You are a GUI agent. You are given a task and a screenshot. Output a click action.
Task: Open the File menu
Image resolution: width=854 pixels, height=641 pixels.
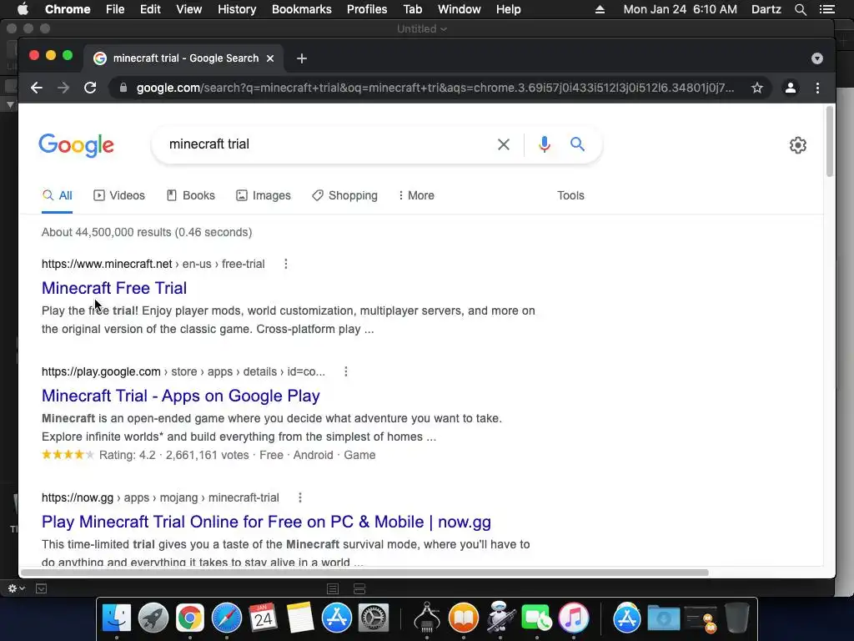click(115, 9)
